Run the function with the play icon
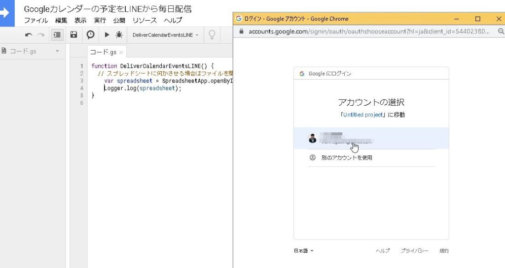Image resolution: width=505 pixels, height=268 pixels. pyautogui.click(x=107, y=35)
